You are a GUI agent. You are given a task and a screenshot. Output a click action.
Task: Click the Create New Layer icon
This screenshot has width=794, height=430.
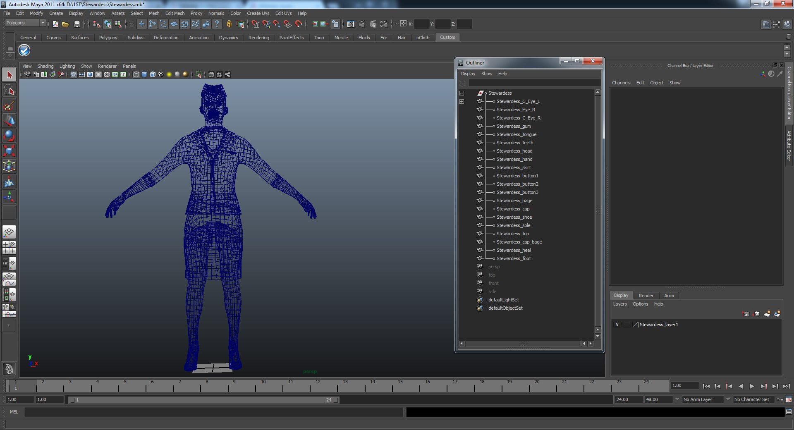pos(767,314)
